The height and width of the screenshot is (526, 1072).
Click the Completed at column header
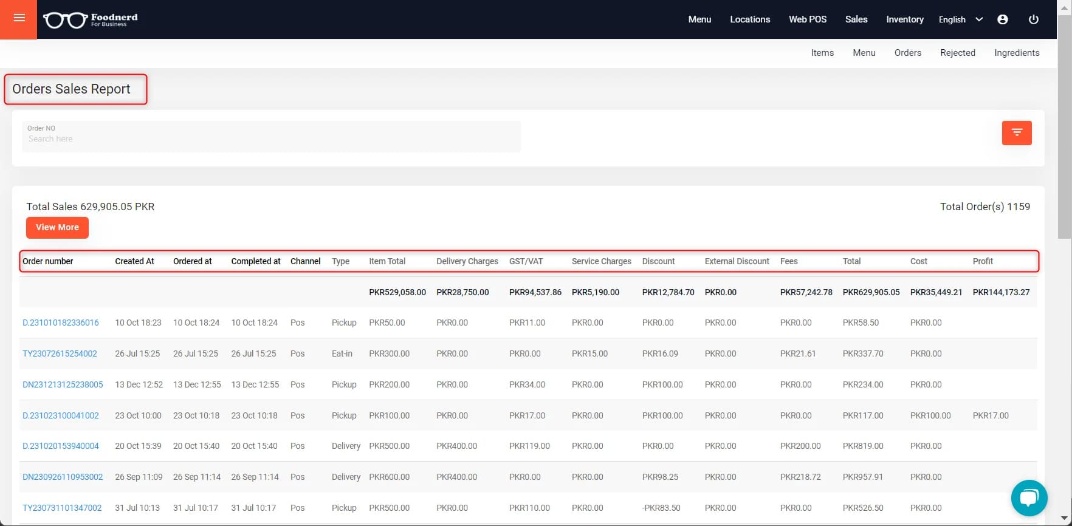pyautogui.click(x=256, y=261)
